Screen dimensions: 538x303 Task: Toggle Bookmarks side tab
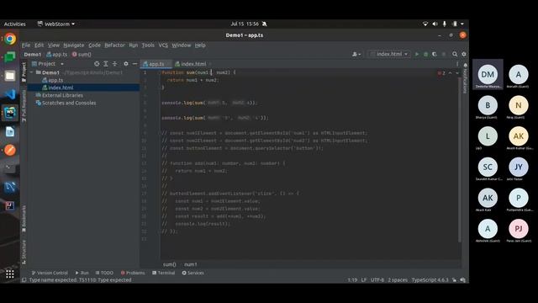coord(24,219)
